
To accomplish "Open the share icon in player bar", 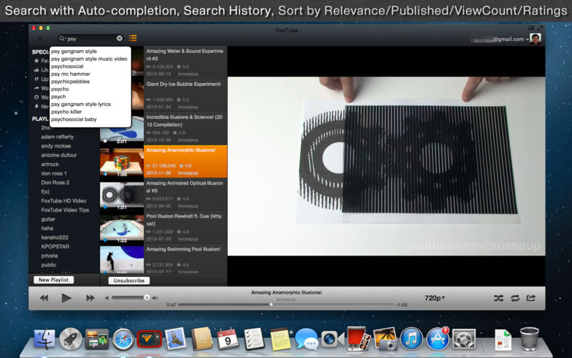I will [531, 298].
